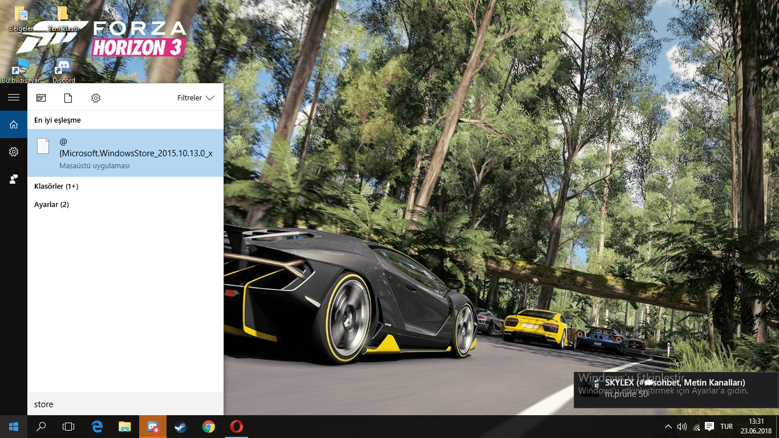Launch Microsoft Edge from the taskbar

(97, 427)
